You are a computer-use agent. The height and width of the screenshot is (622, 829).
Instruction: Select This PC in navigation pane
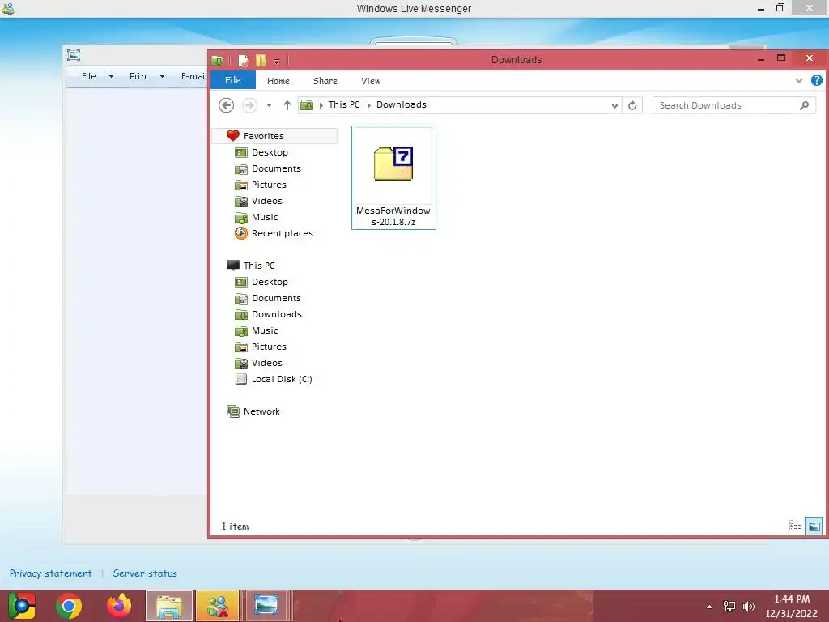(x=258, y=266)
